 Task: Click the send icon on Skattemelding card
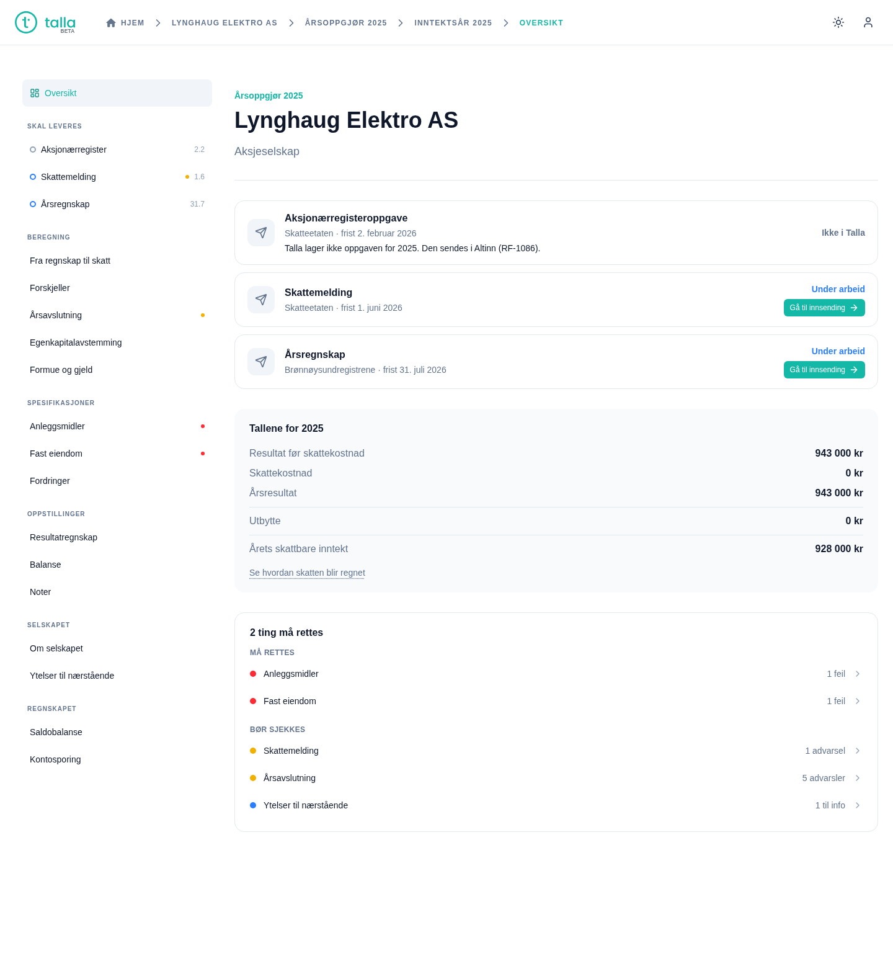coord(261,300)
